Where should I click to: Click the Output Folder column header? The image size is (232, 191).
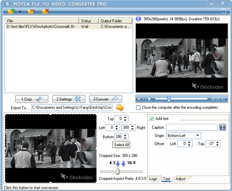pos(116,21)
